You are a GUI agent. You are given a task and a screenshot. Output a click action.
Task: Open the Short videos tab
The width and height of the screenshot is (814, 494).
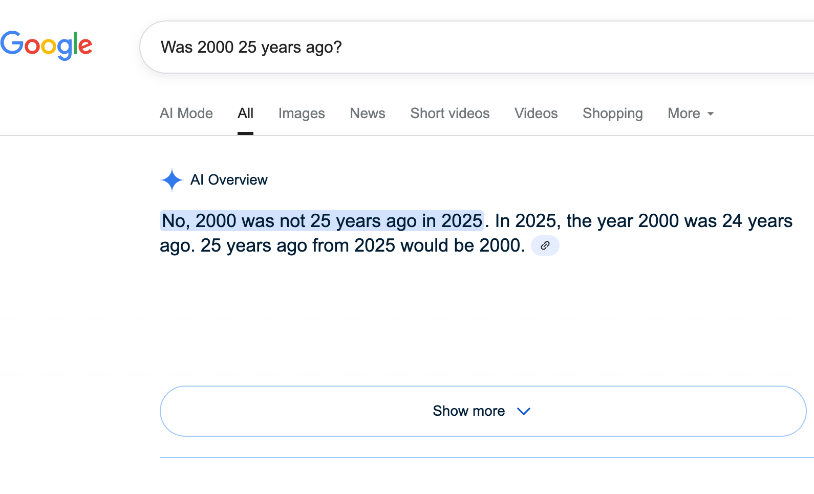450,113
